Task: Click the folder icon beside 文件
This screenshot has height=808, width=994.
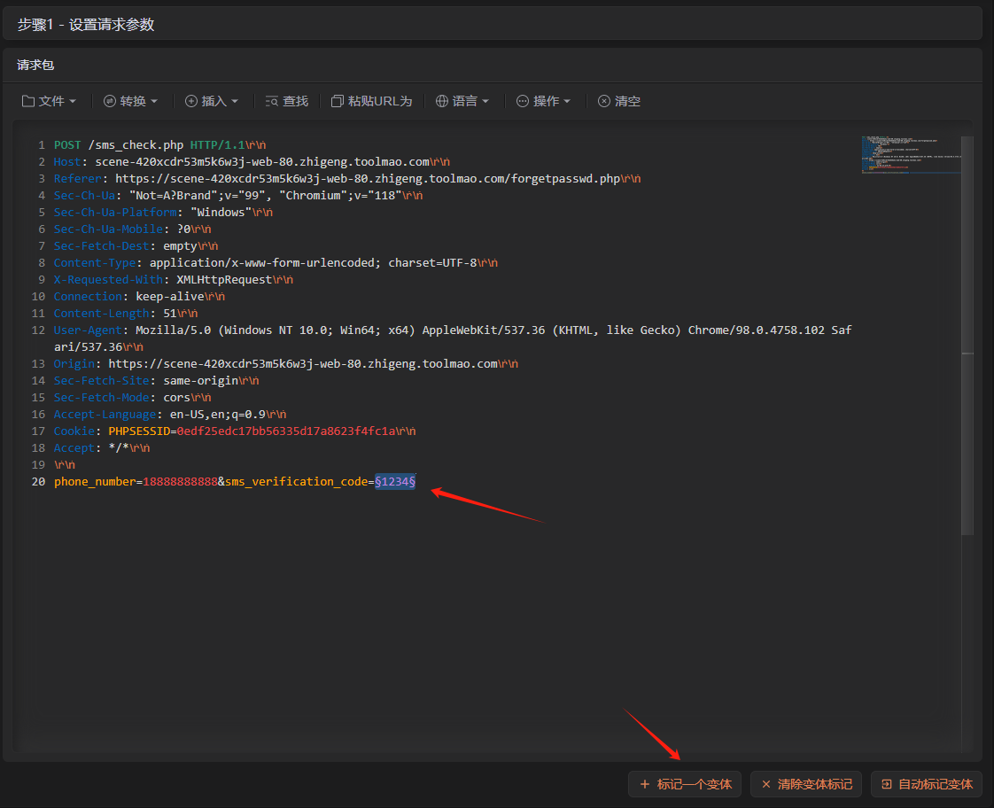Action: [x=27, y=101]
